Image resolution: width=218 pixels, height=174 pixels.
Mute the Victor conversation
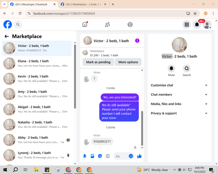tap(171, 68)
